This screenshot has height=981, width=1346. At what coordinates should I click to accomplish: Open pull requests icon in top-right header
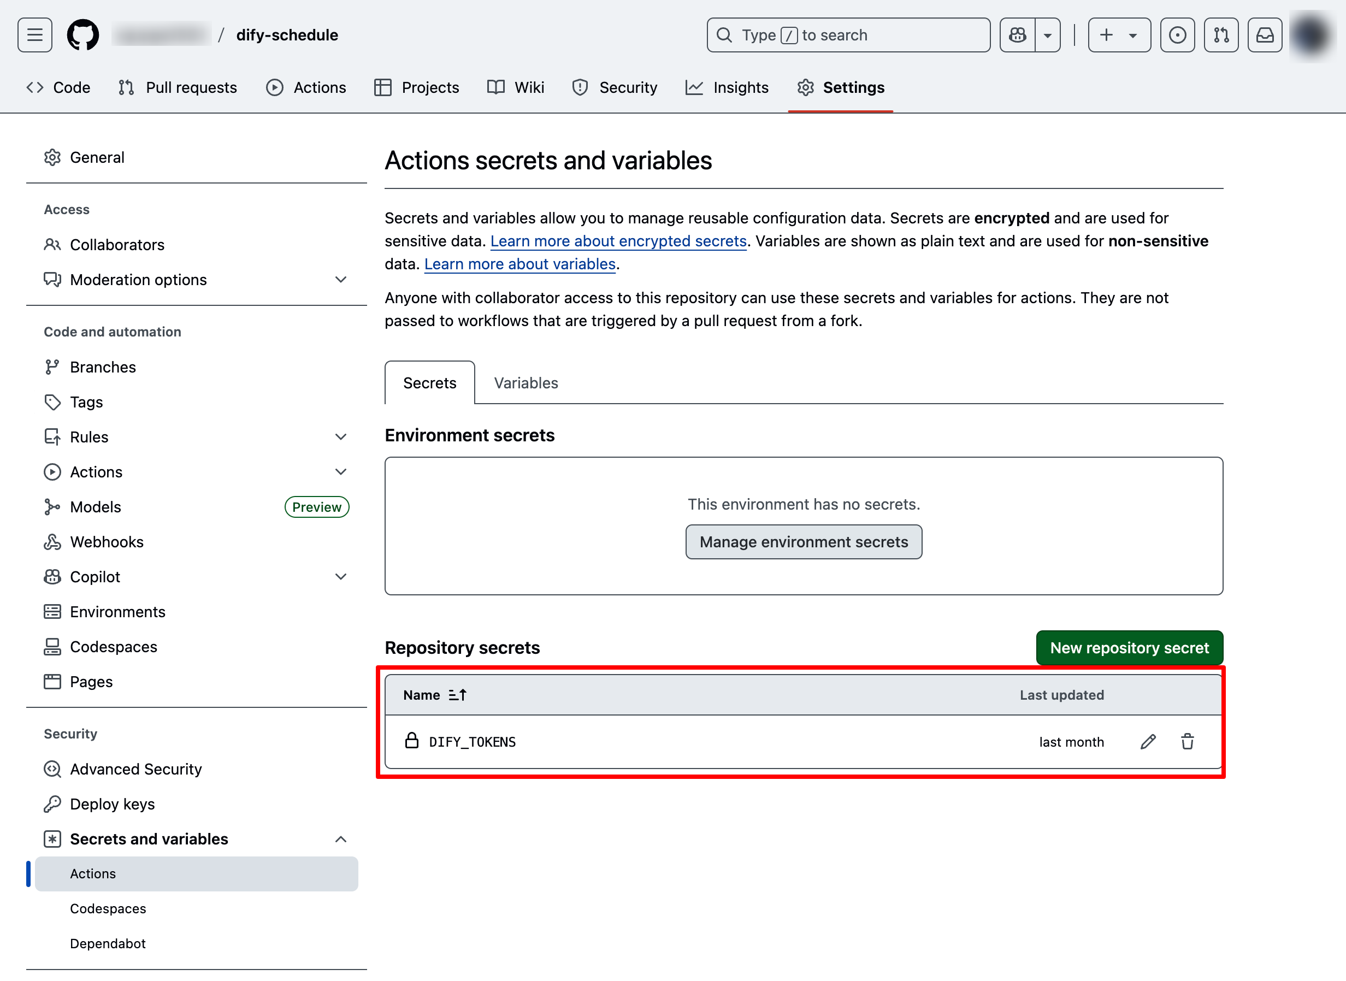click(1221, 35)
